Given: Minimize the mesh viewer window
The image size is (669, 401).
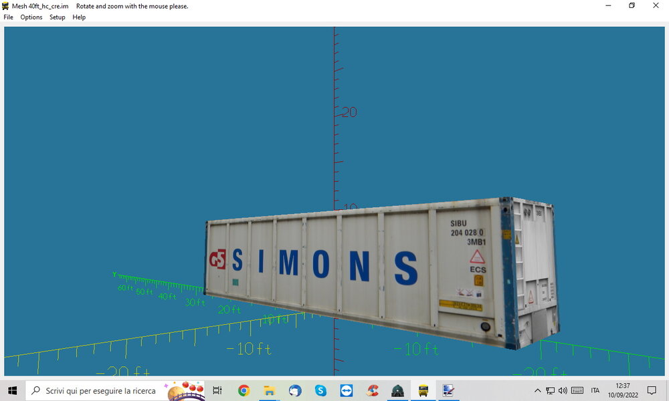Looking at the screenshot, I should 608,5.
